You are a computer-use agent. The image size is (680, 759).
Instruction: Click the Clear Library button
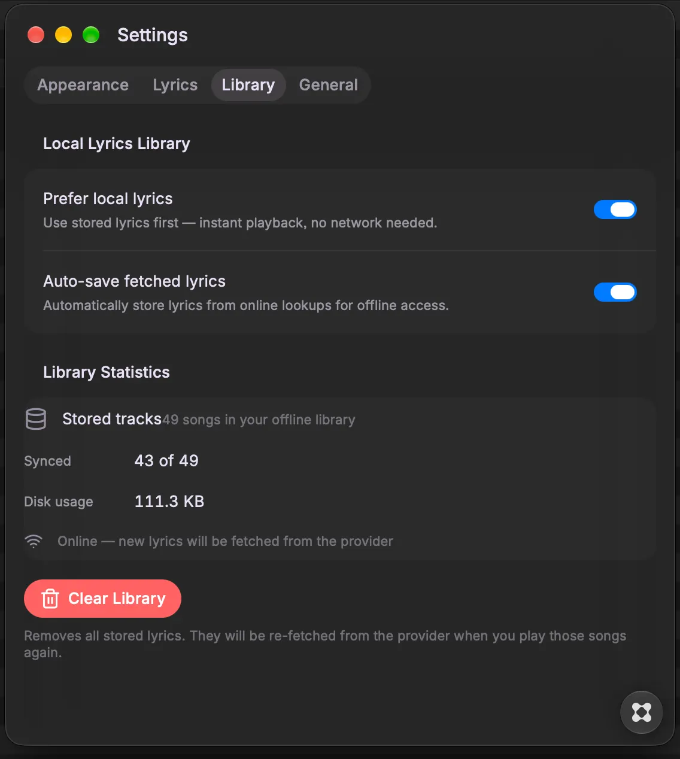[x=102, y=599]
